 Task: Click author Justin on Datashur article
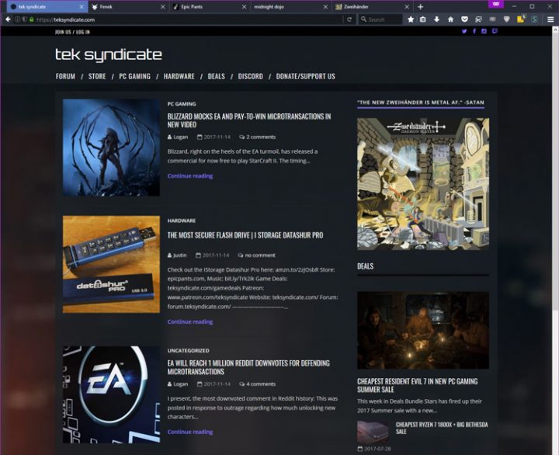click(177, 255)
